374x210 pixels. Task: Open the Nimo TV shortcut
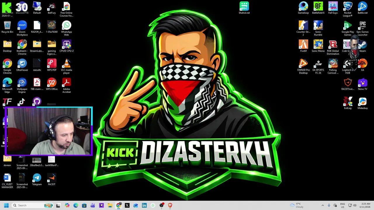pos(363,84)
